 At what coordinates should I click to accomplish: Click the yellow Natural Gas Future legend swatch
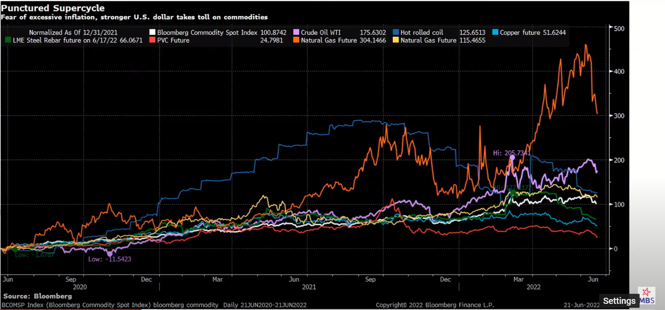(x=396, y=40)
